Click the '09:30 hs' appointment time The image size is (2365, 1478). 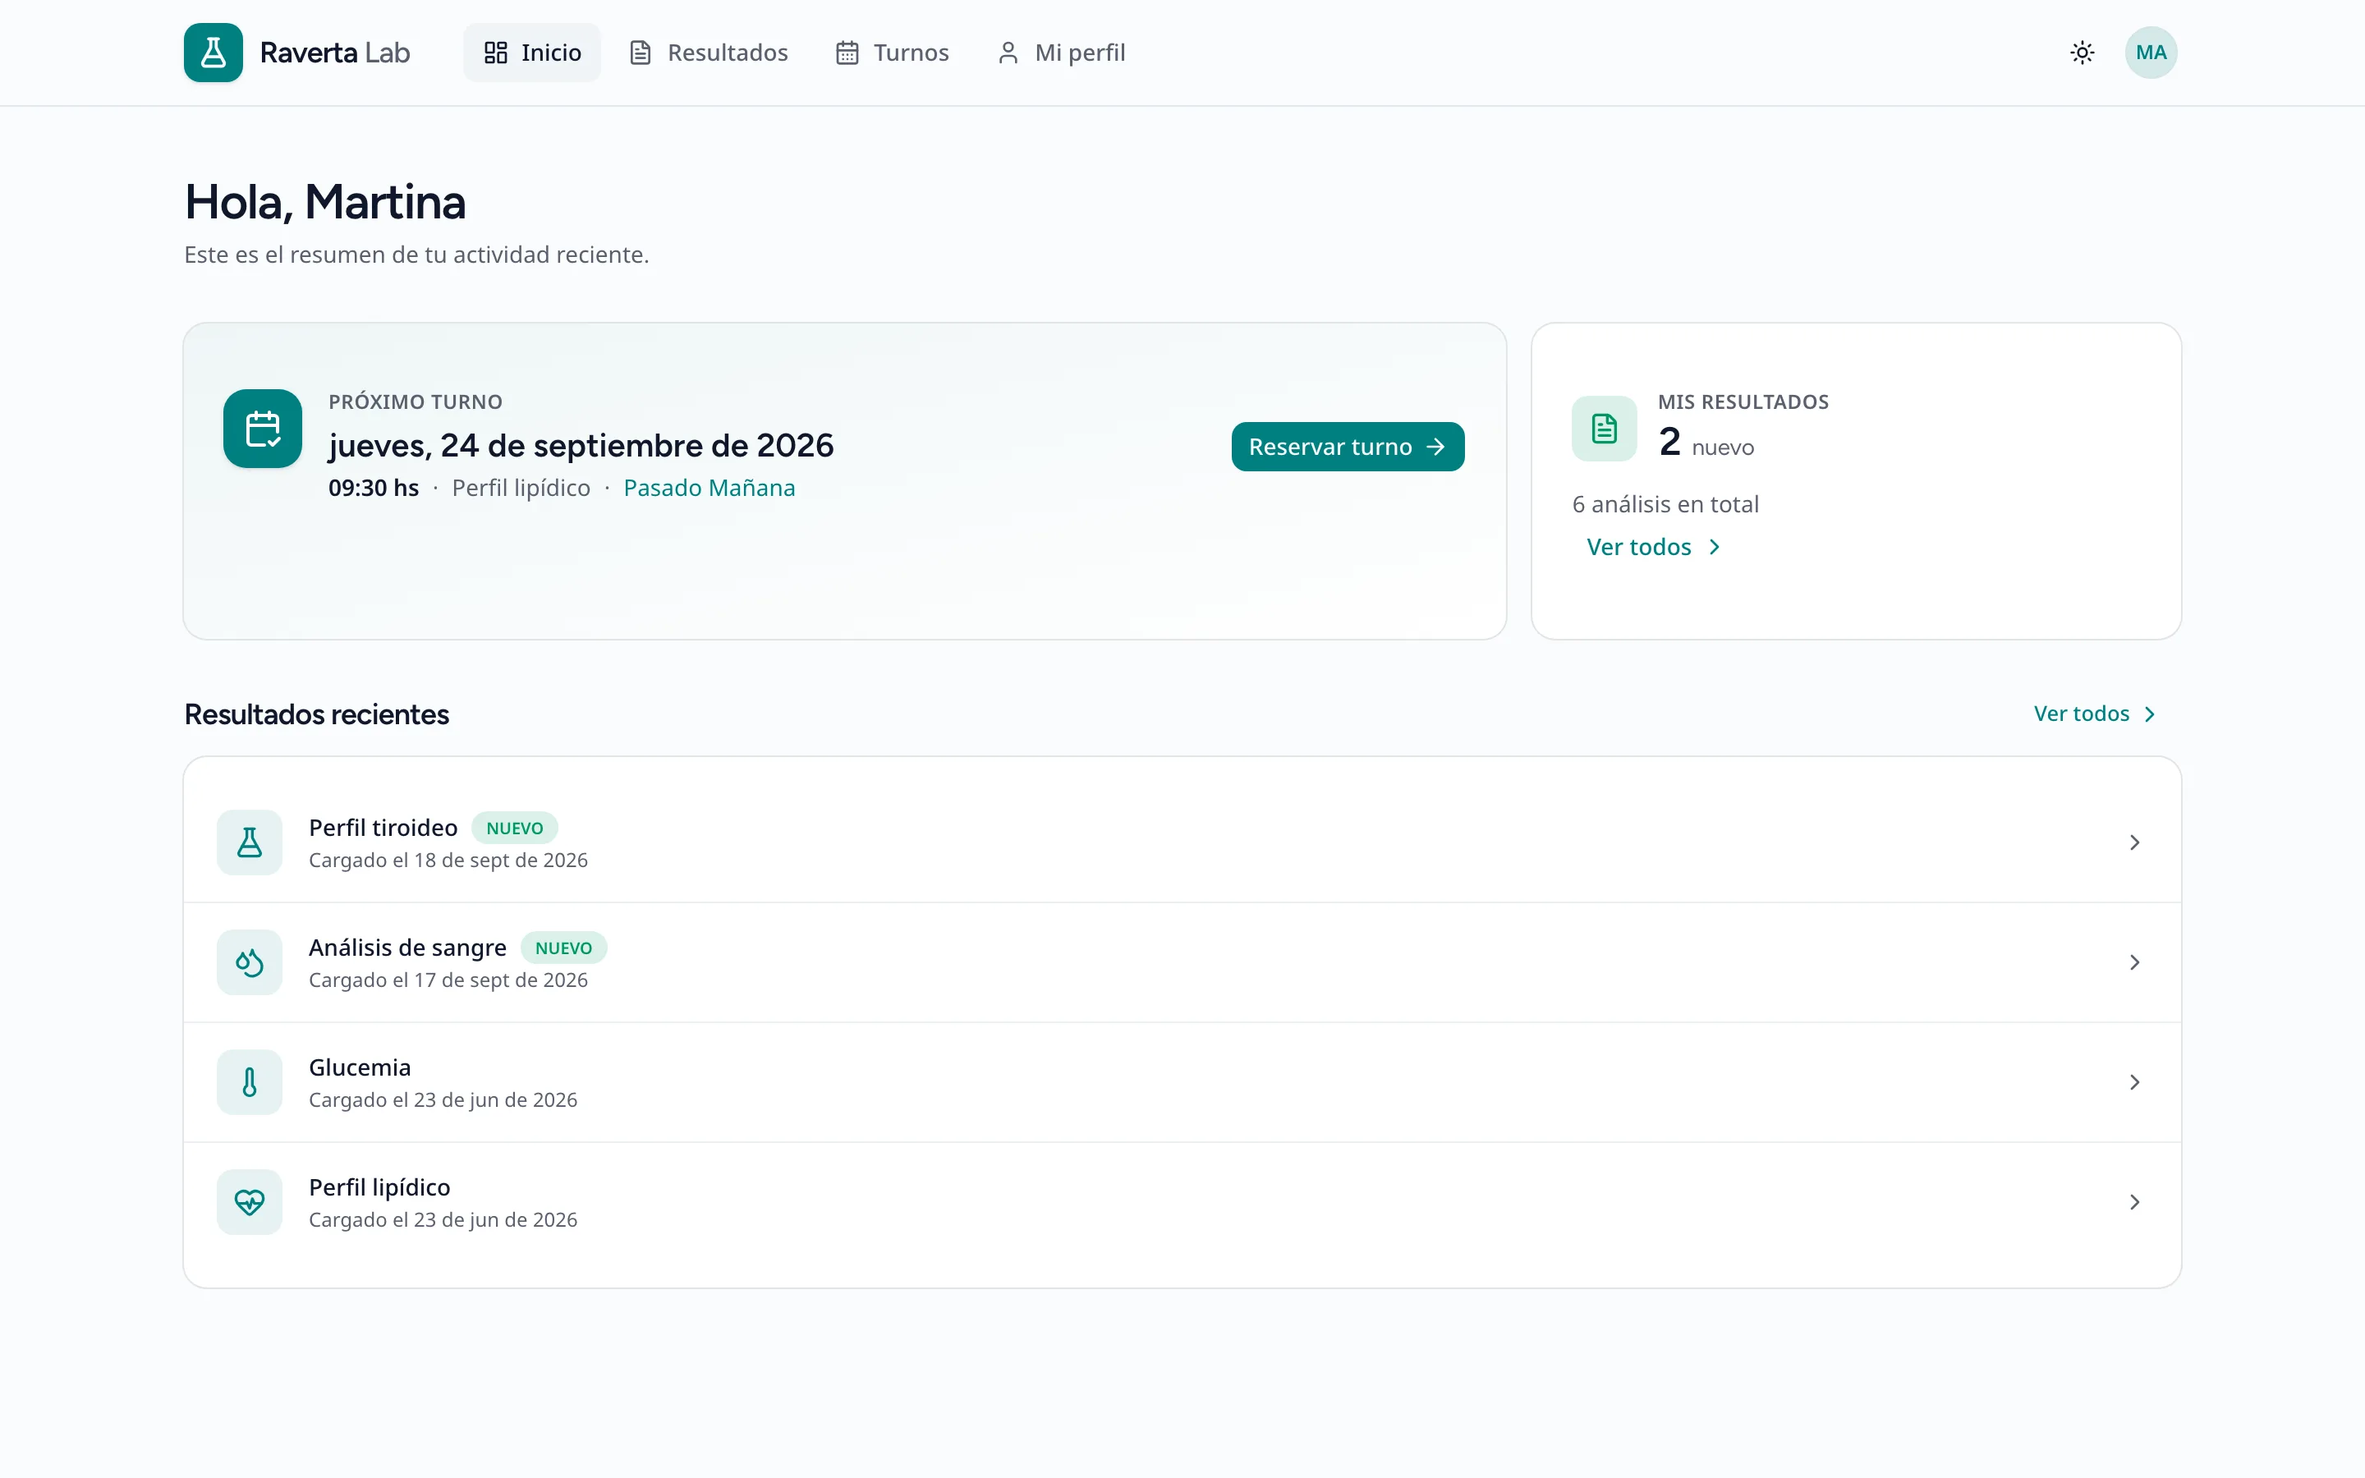pyautogui.click(x=374, y=488)
